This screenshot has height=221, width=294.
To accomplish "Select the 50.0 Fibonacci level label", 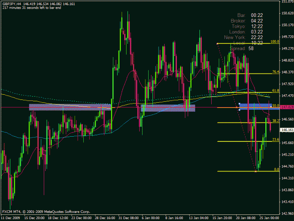I will point(276,106).
